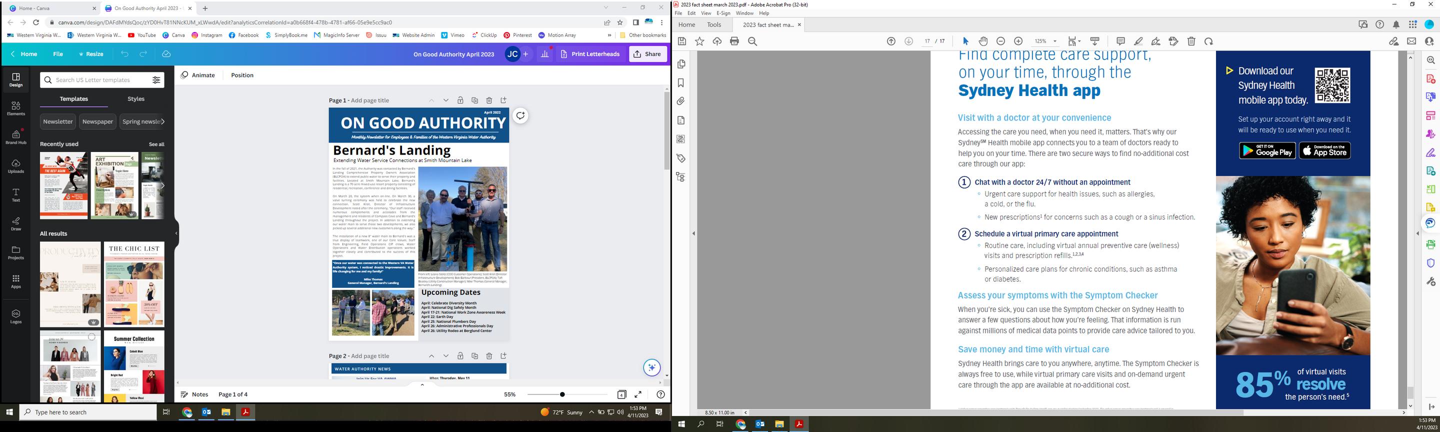Open the Projects panel in Canva
Image resolution: width=1440 pixels, height=432 pixels.
pos(15,252)
